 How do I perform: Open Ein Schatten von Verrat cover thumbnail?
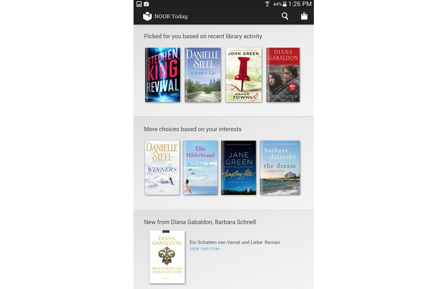point(167,257)
